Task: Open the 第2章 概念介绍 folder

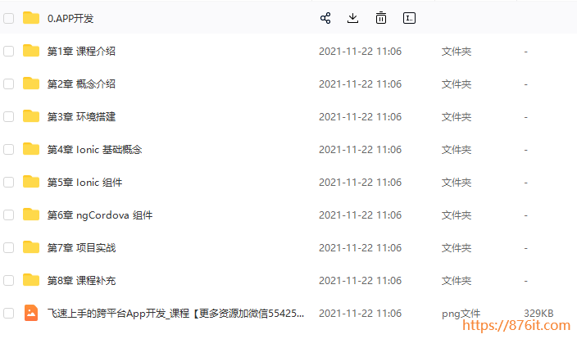Action: pyautogui.click(x=81, y=84)
